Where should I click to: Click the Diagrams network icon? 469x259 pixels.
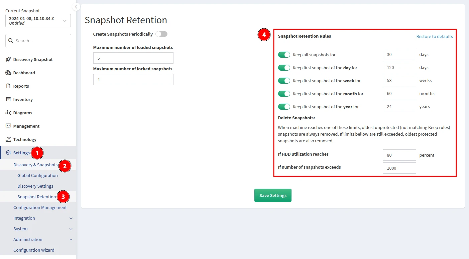[8, 113]
